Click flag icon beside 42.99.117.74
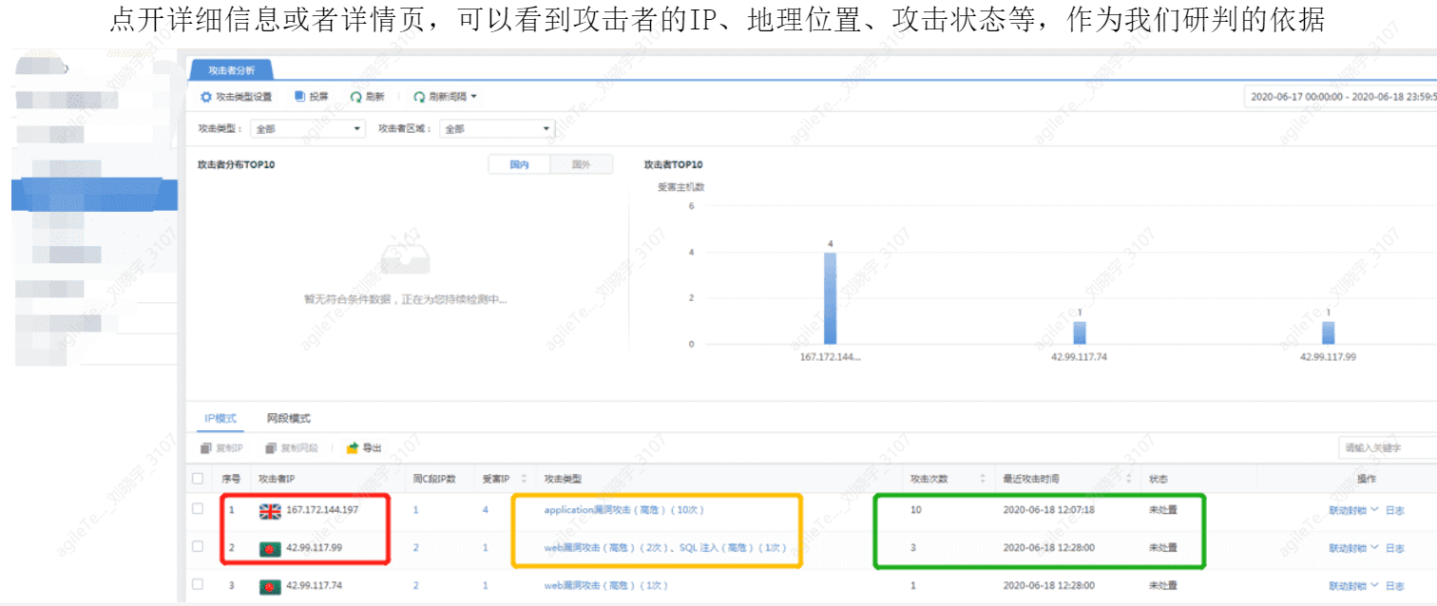This screenshot has height=606, width=1437. click(270, 587)
